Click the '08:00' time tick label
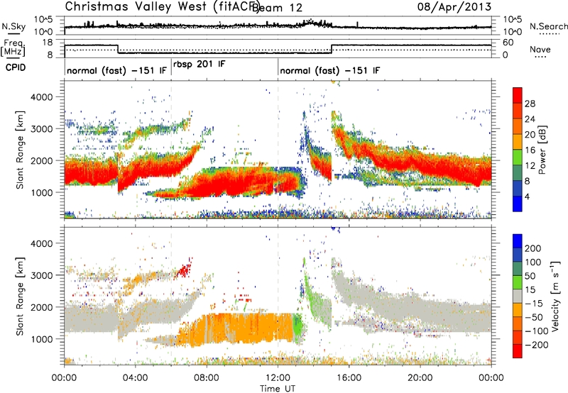The width and height of the screenshot is (568, 393). pos(207,378)
